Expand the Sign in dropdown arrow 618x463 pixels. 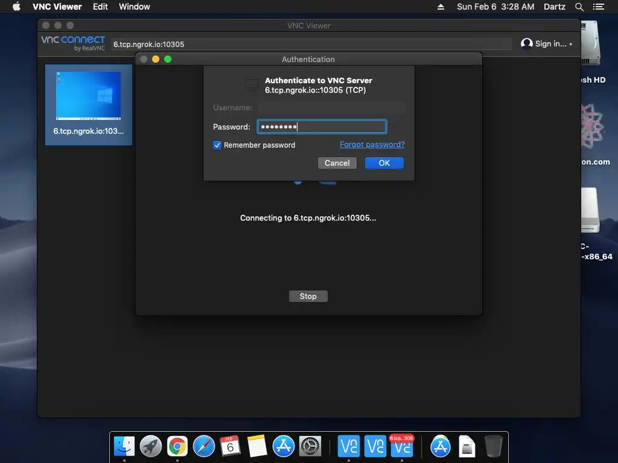coord(571,44)
